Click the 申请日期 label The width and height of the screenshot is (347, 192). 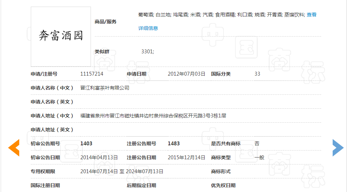(x=136, y=74)
